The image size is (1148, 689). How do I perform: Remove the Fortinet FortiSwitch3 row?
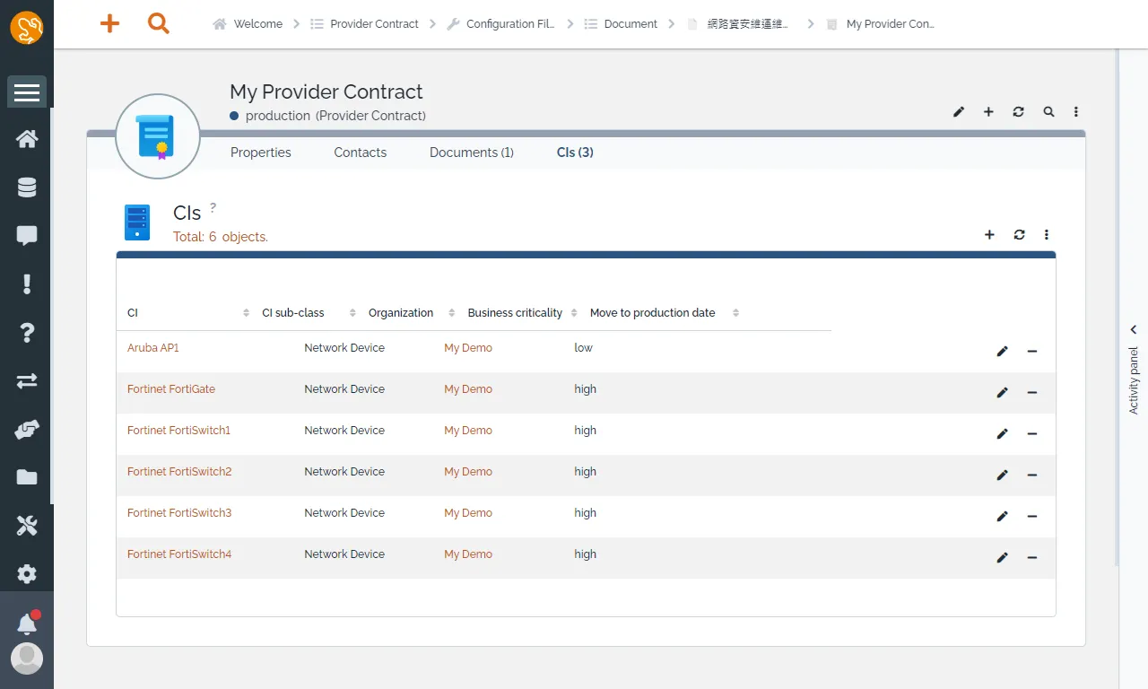coord(1032,517)
